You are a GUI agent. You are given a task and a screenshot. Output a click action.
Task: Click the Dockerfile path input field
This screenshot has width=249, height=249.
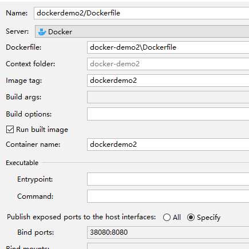pos(168,47)
